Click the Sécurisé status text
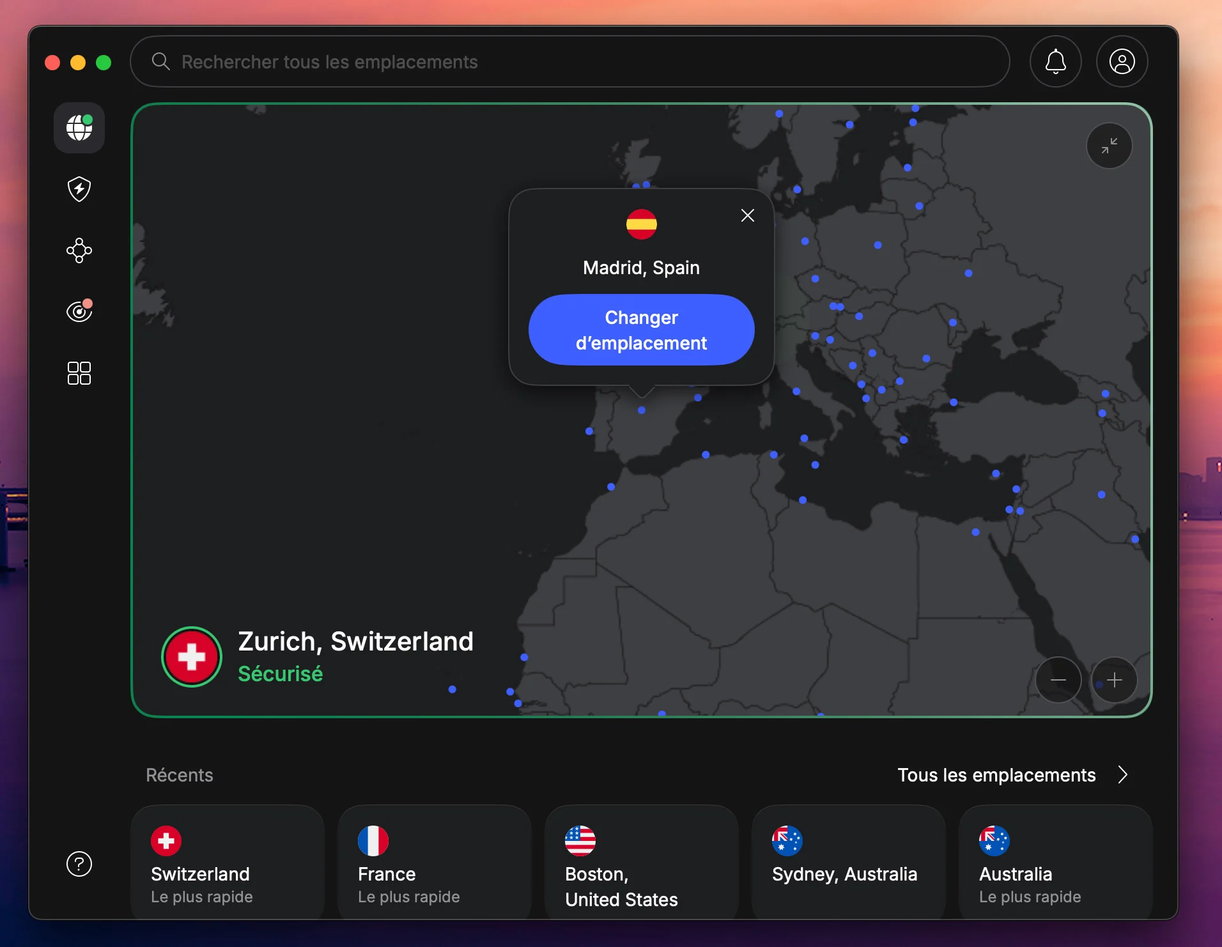Image resolution: width=1222 pixels, height=947 pixels. (x=281, y=674)
